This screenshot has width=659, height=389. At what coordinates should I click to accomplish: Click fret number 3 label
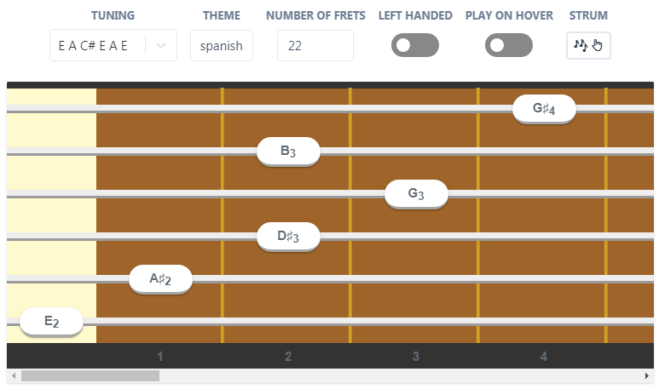tap(416, 356)
